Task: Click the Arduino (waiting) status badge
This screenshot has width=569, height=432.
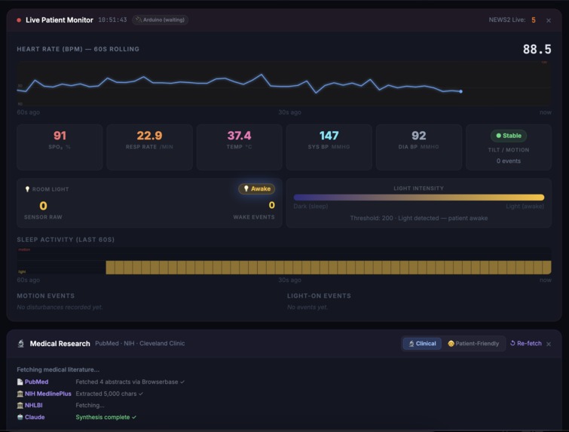Action: tap(160, 20)
